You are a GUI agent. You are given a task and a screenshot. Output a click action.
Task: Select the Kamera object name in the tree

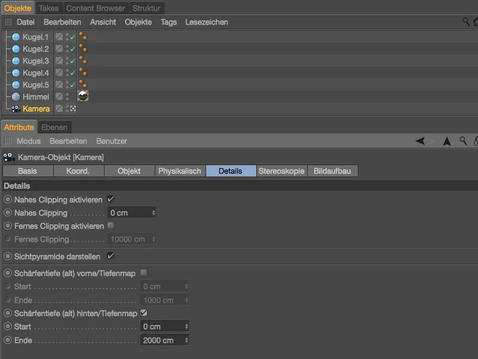(x=36, y=109)
